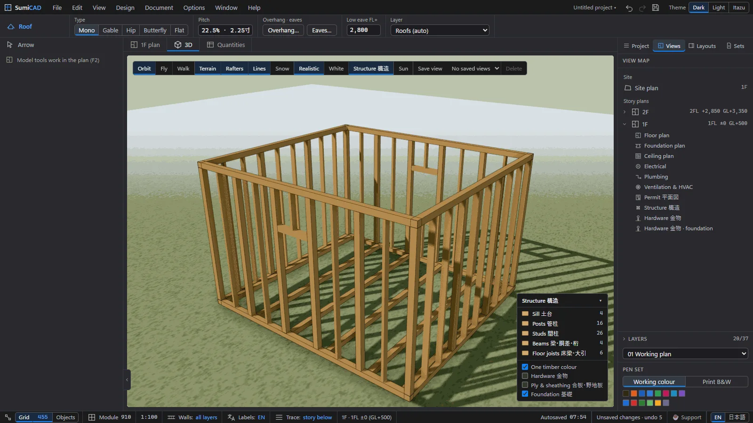Open the Plumbing plan view
Image resolution: width=753 pixels, height=423 pixels.
656,177
